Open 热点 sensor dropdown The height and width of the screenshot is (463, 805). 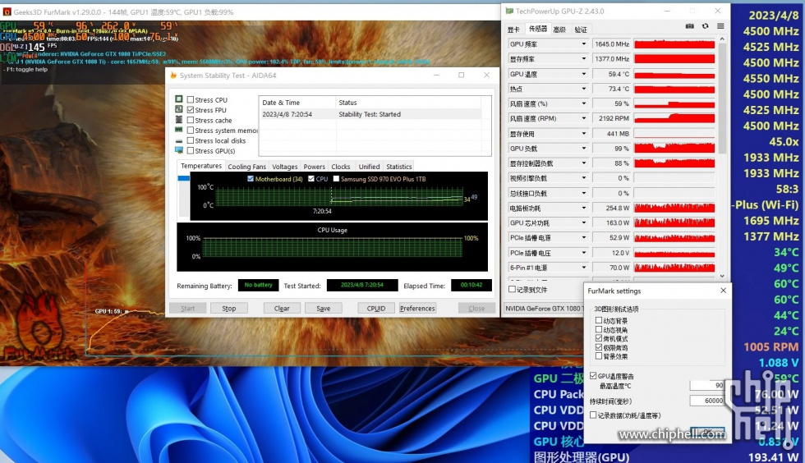[x=584, y=89]
